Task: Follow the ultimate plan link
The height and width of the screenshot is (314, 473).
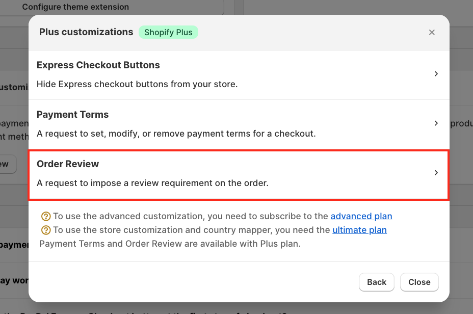Action: [359, 230]
